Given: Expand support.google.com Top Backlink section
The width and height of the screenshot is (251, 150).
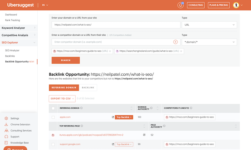Looking at the screenshot, I should point(124,144).
